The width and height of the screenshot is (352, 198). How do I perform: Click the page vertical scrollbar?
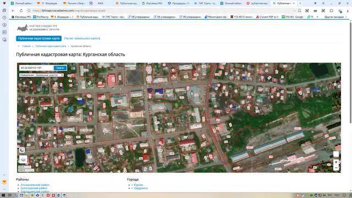pos(350,72)
